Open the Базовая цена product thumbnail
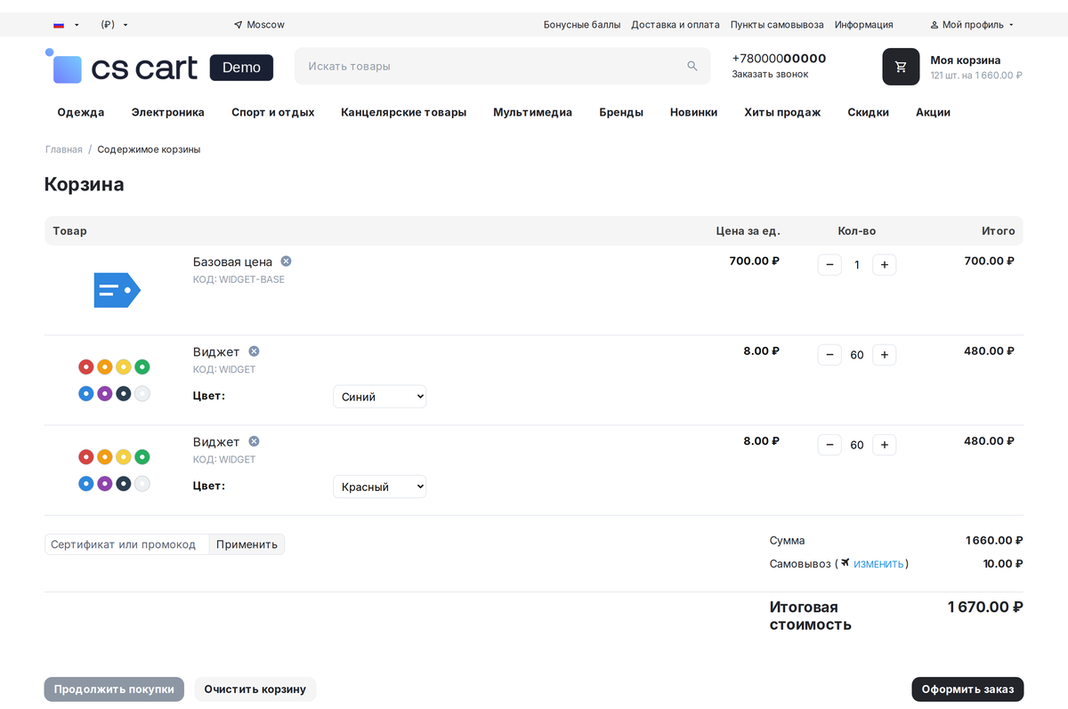1068x709 pixels. pyautogui.click(x=117, y=290)
